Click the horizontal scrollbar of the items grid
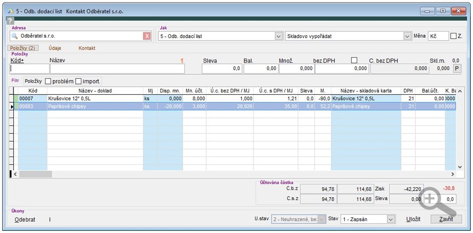Screen dimensions: 473x233 (x=236, y=174)
